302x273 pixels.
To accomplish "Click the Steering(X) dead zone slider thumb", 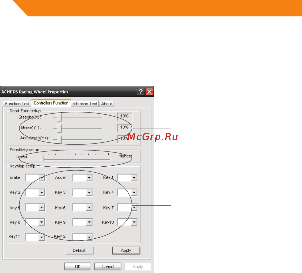I will [x=60, y=117].
